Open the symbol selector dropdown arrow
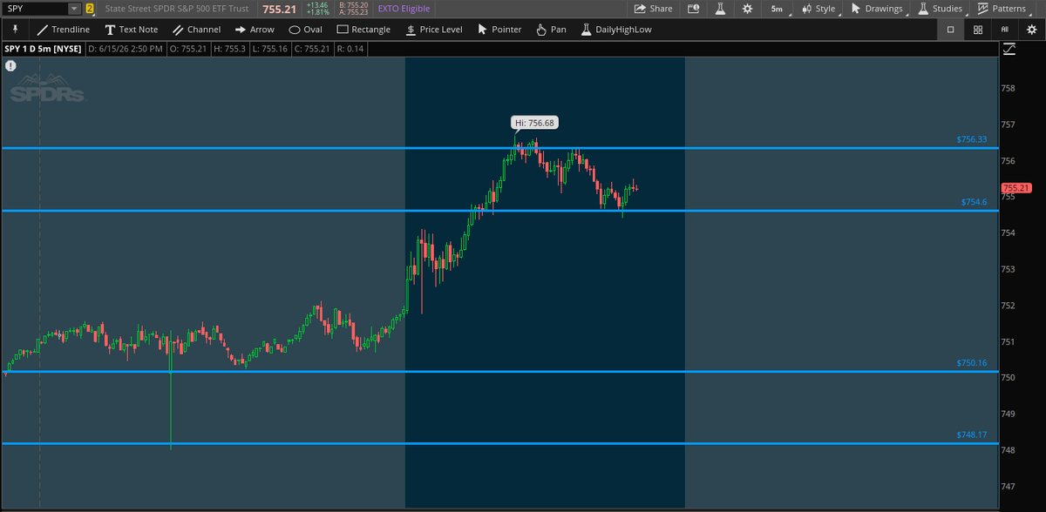The width and height of the screenshot is (1046, 512). 75,8
